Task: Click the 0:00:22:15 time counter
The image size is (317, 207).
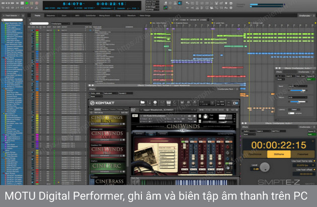Action: click(x=110, y=4)
